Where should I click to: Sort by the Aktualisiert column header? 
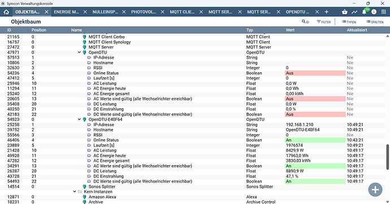(x=357, y=30)
